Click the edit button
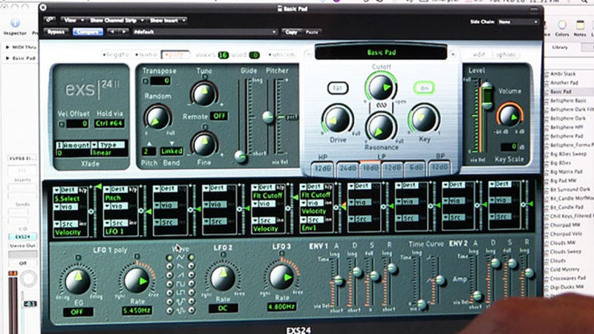 [479, 54]
